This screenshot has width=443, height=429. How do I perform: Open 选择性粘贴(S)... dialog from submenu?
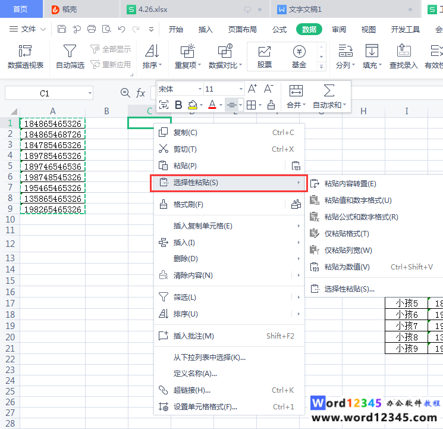point(375,289)
